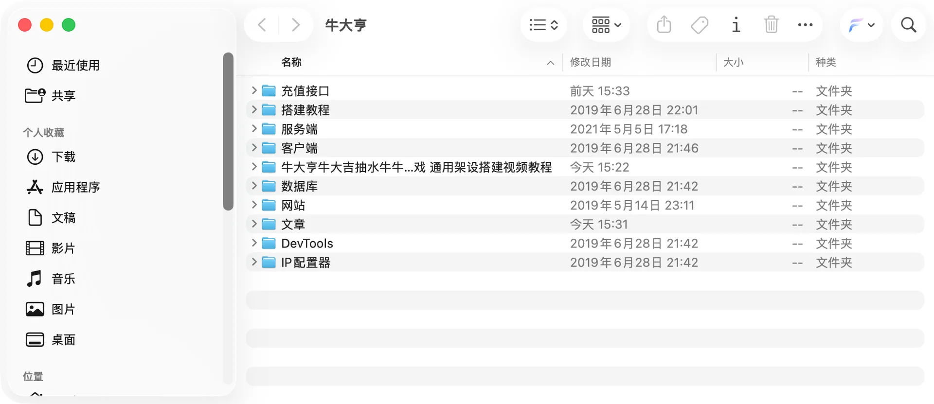The image size is (934, 404).
Task: Select the 文章 folder row
Action: click(x=585, y=224)
